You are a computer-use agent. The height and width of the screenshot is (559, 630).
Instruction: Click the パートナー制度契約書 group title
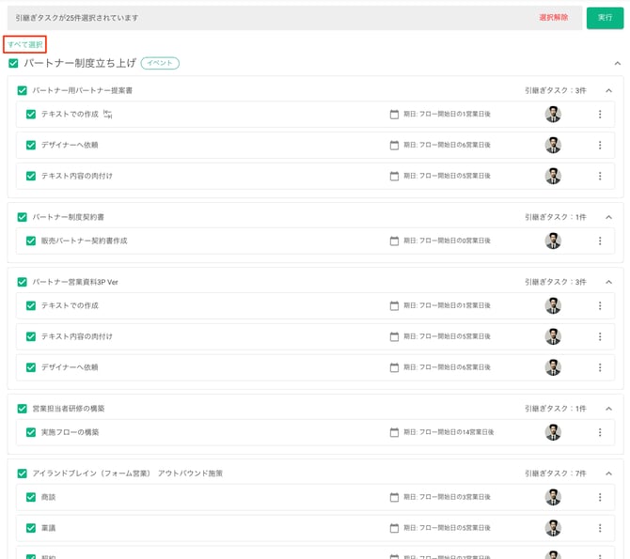click(x=68, y=217)
